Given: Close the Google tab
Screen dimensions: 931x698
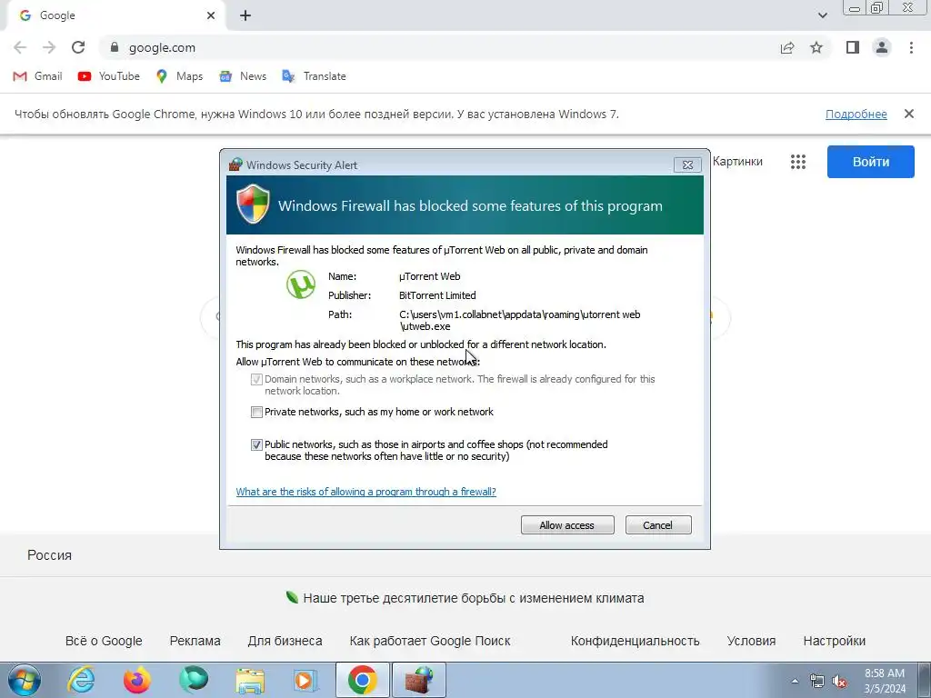Looking at the screenshot, I should pyautogui.click(x=211, y=15).
